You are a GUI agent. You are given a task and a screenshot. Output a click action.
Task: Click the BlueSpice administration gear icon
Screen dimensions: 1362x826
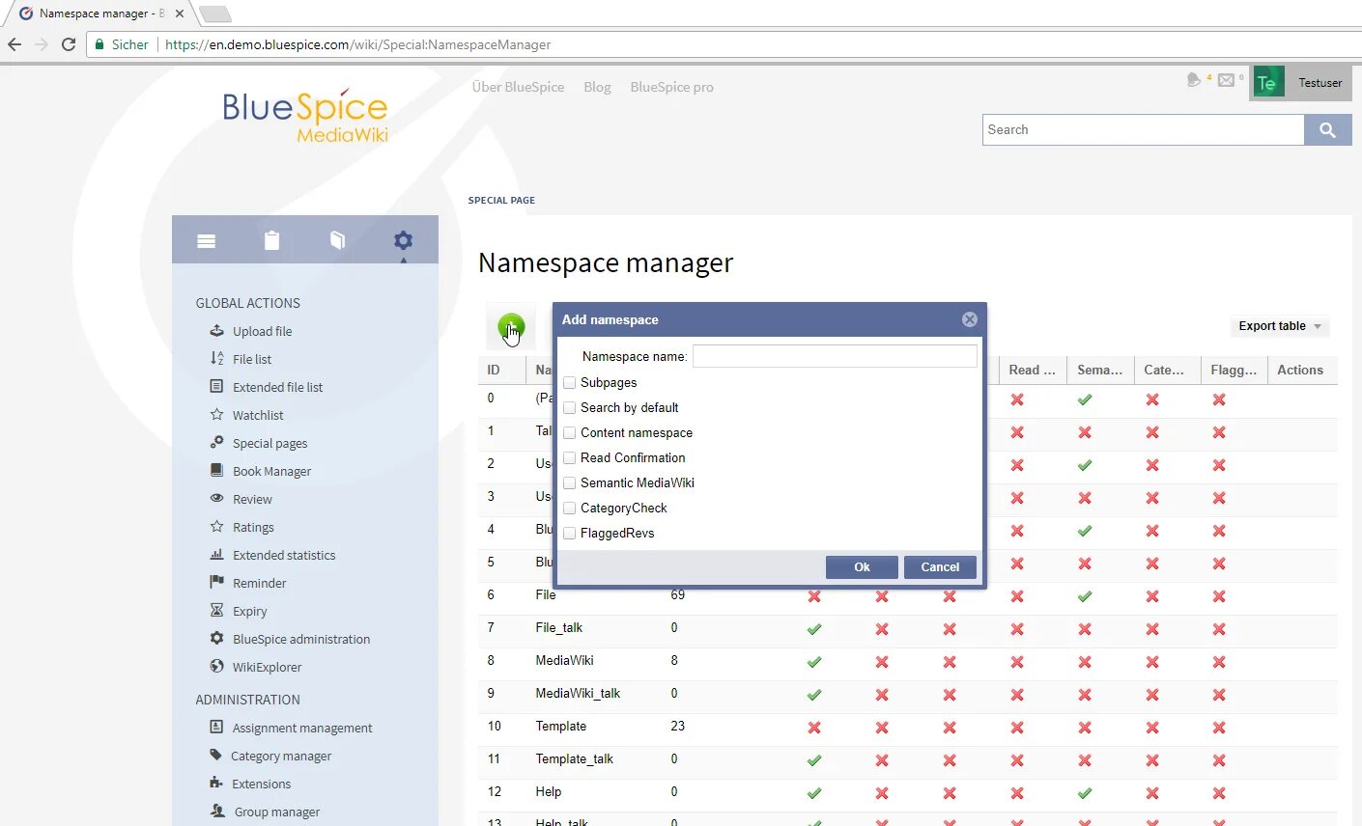click(x=217, y=639)
